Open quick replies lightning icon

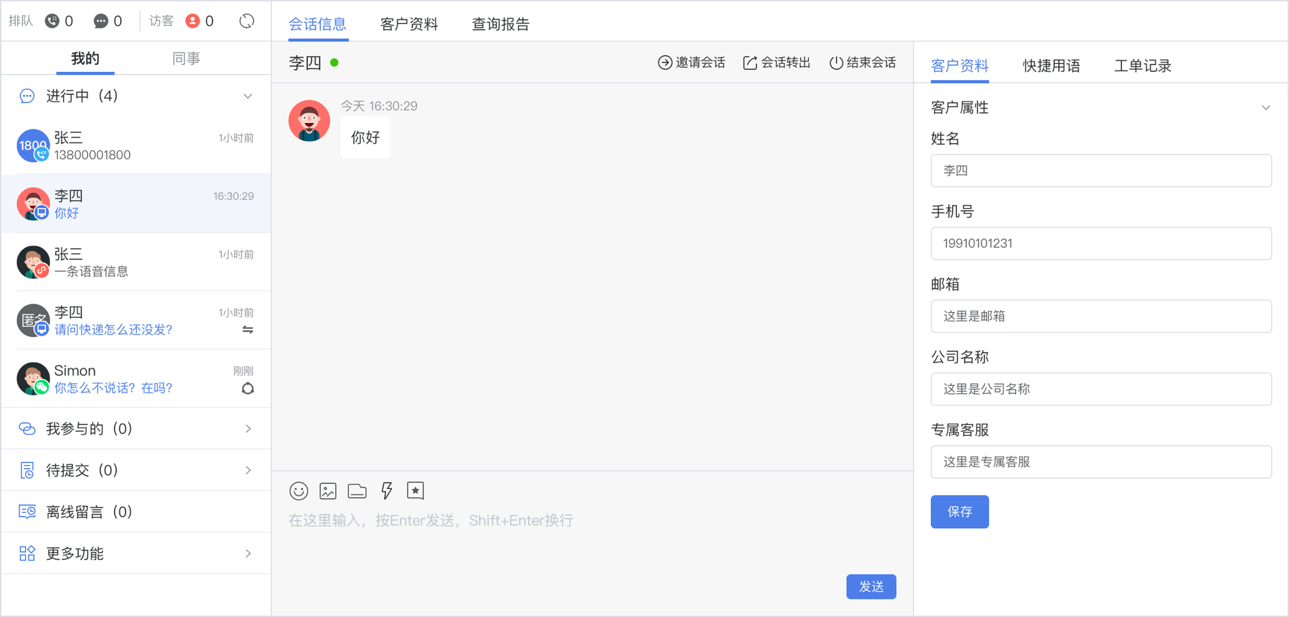click(387, 491)
